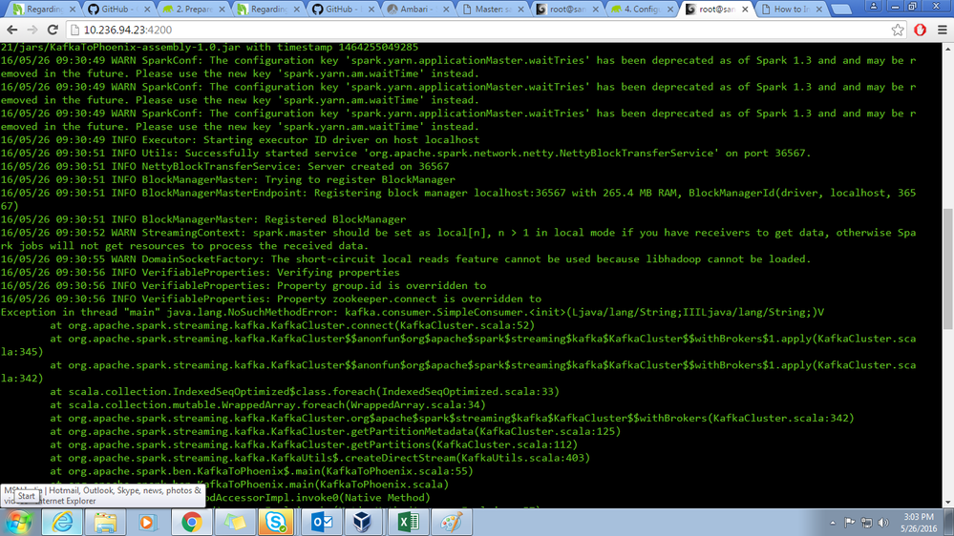This screenshot has width=954, height=536.
Task: Open Chrome hamburger menu
Action: (942, 30)
